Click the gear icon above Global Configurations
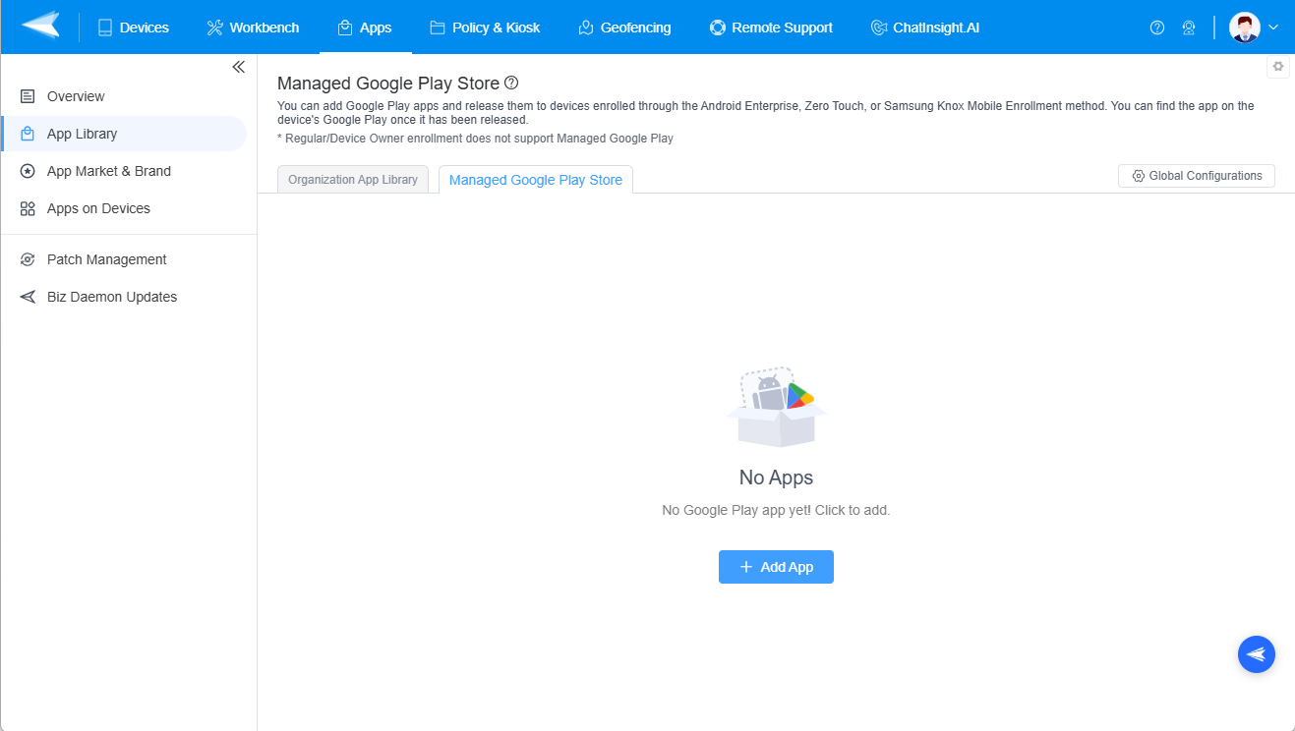 pyautogui.click(x=1277, y=66)
